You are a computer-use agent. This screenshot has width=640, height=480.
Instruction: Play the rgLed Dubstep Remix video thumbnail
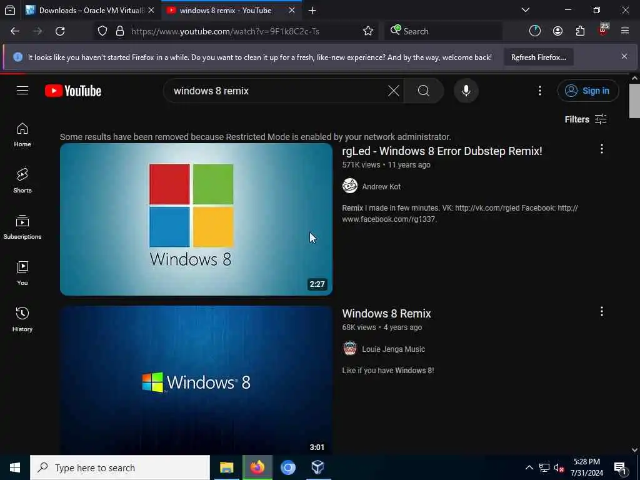coord(196,219)
